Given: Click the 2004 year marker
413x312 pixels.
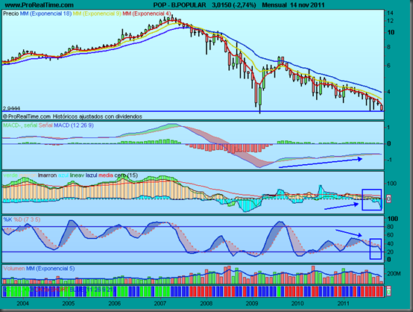Looking at the screenshot, I should (22, 303).
